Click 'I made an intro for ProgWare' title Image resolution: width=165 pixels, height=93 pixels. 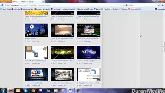coord(86,61)
